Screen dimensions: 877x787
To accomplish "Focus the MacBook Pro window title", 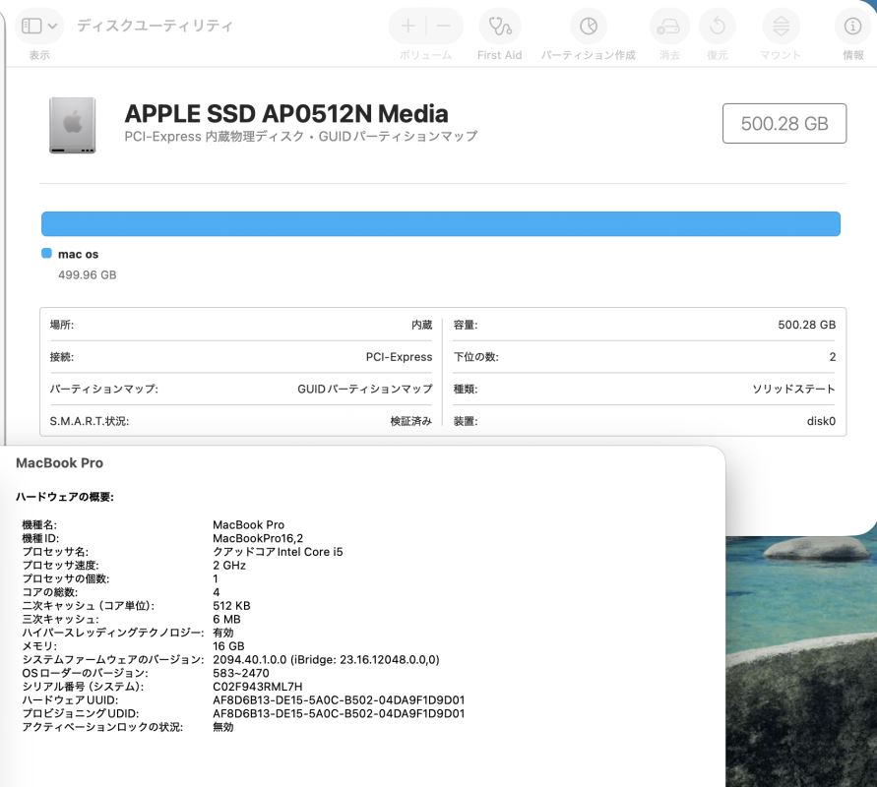I will pos(60,462).
